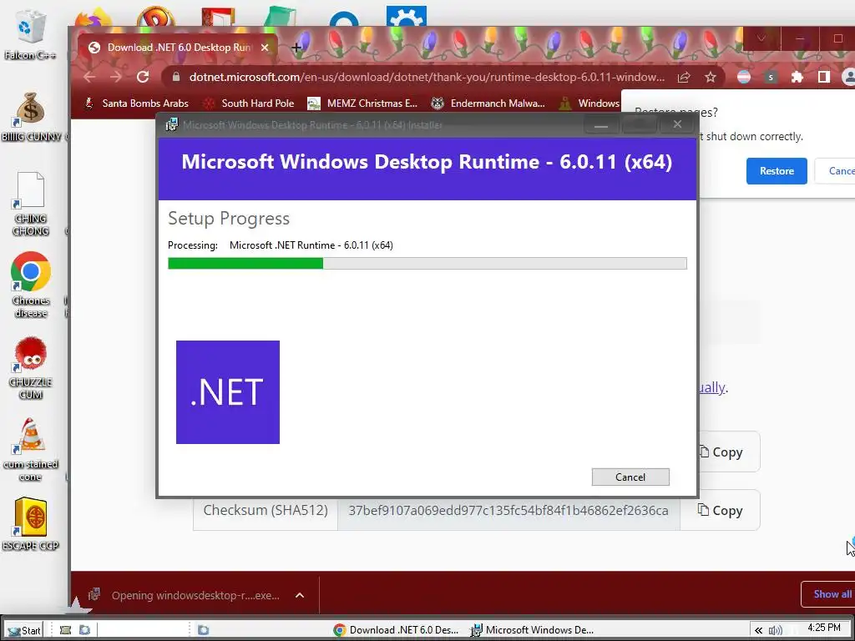
Task: Expand hidden tray icons chevron
Action: [x=758, y=631]
